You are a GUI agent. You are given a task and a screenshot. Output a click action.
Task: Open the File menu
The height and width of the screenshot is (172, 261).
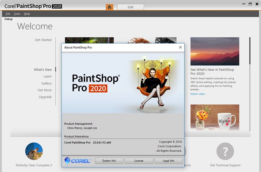click(8, 14)
